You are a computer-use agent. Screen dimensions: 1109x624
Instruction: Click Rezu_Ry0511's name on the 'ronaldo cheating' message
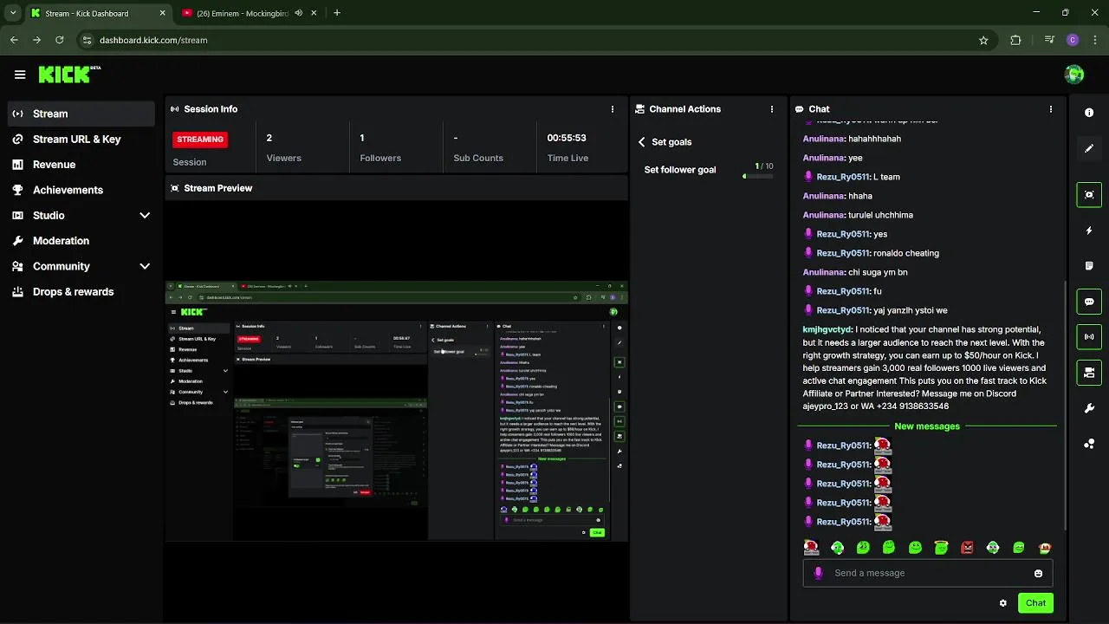point(842,253)
